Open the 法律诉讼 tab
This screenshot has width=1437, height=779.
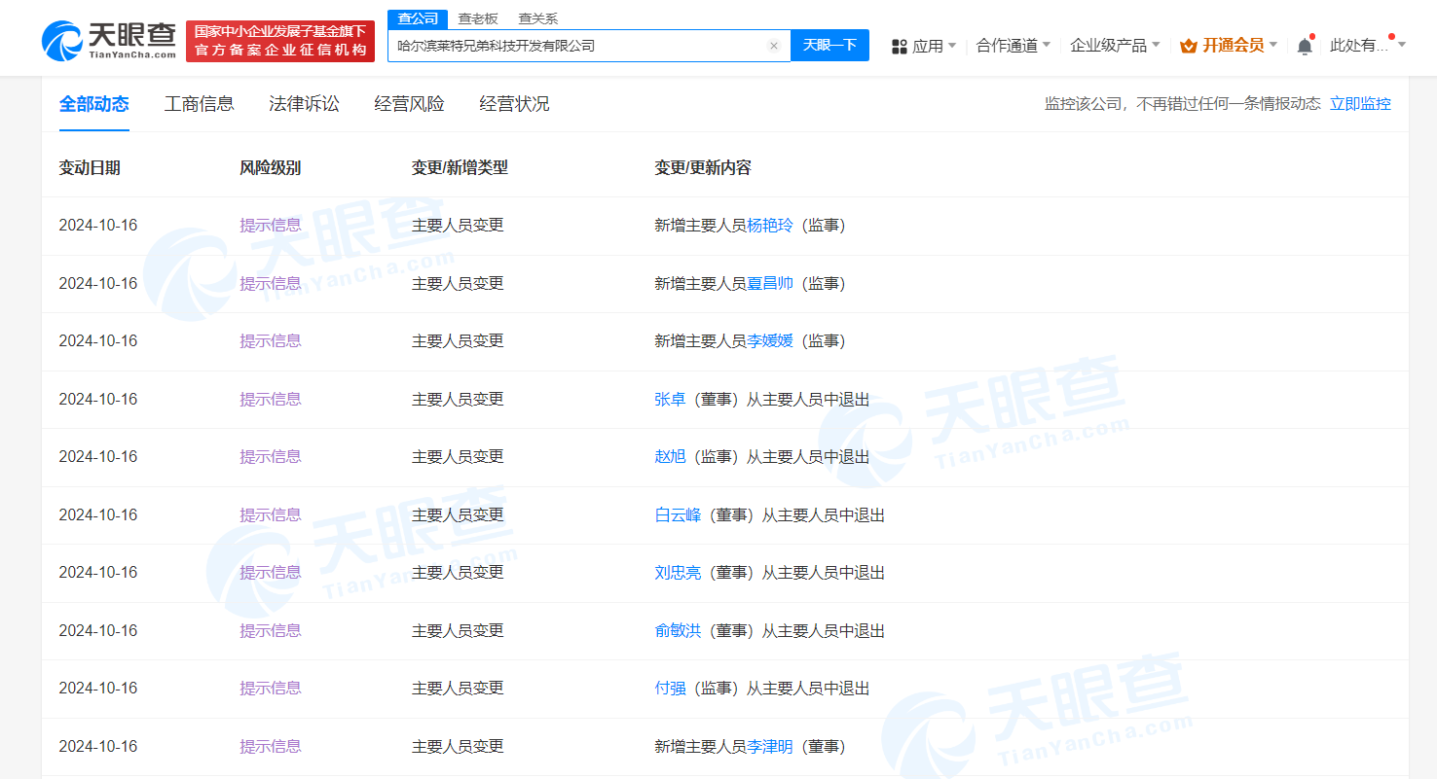[x=304, y=104]
